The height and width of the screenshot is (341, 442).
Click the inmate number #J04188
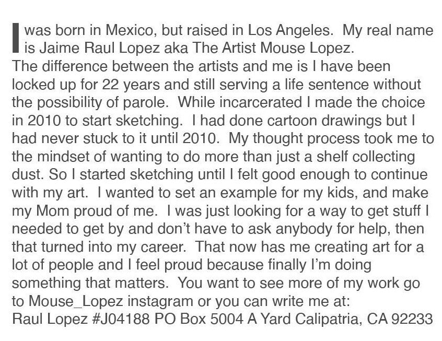coord(120,319)
